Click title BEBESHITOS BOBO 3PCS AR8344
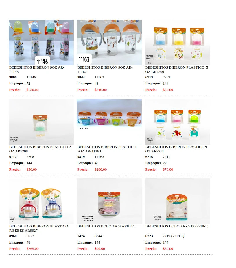Viewport: 236px width, 268px height. click(x=106, y=226)
